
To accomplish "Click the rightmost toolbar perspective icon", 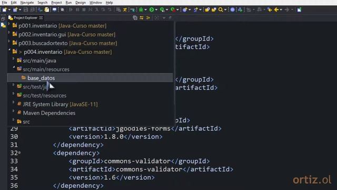I will [299, 9].
